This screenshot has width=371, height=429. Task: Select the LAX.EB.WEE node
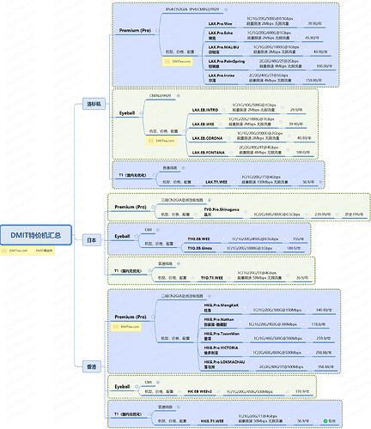(203, 124)
